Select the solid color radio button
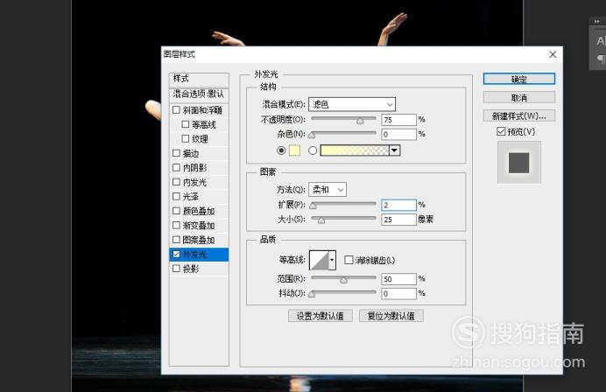606x392 pixels. click(x=281, y=150)
